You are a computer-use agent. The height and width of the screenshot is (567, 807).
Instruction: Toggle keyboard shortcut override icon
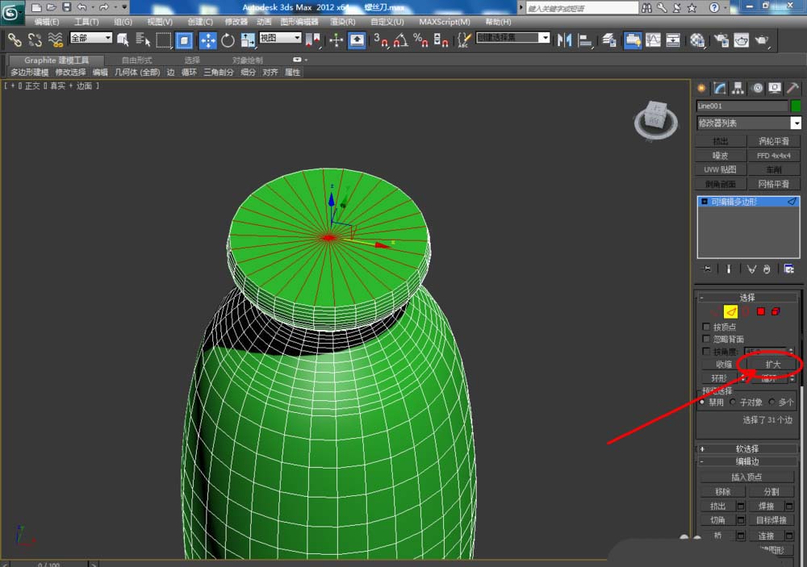(357, 40)
